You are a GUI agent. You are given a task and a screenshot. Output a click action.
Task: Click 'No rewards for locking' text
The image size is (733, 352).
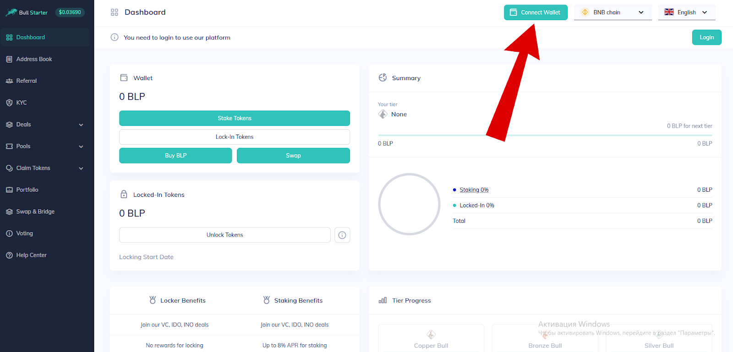(x=175, y=346)
